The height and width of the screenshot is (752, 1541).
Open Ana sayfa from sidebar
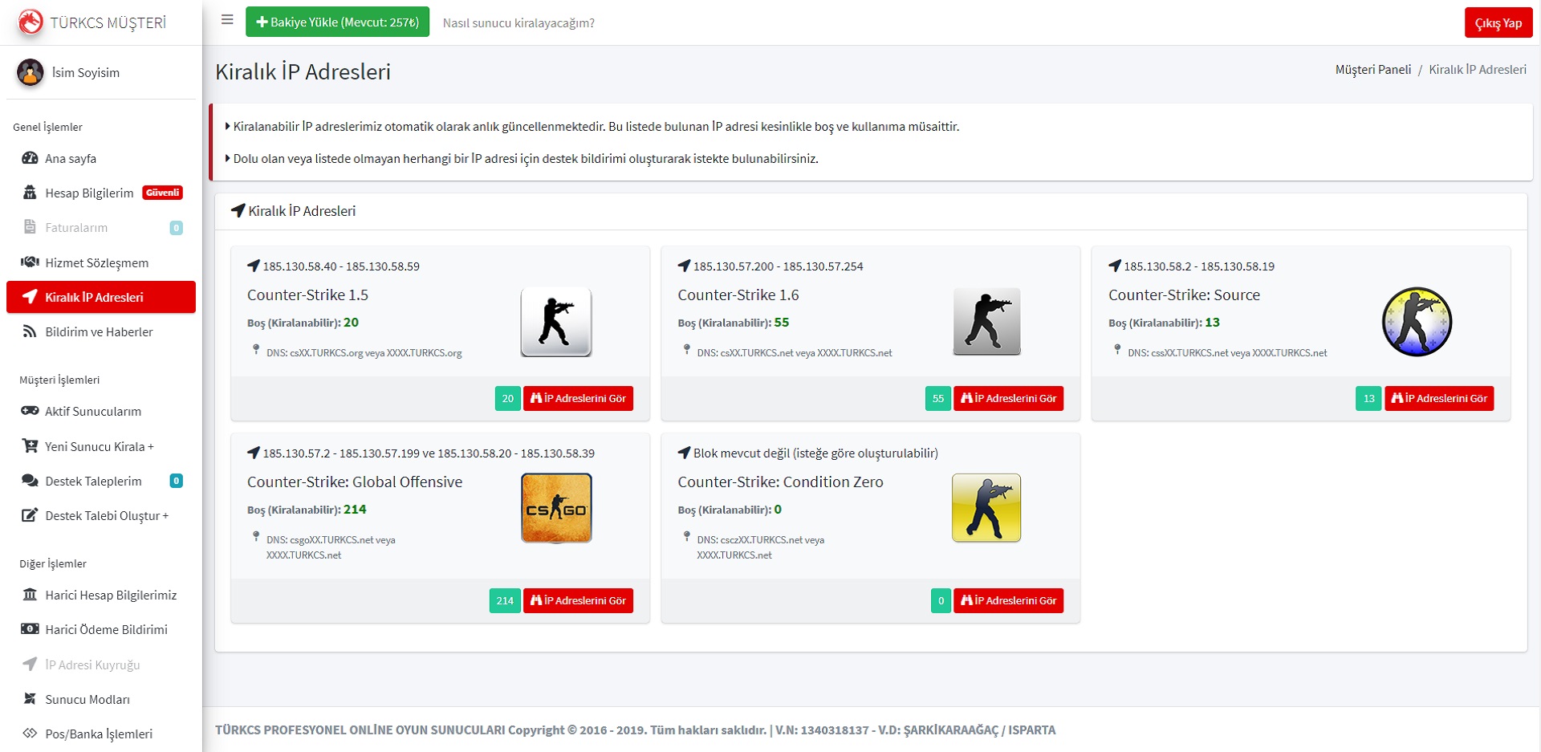(x=71, y=159)
